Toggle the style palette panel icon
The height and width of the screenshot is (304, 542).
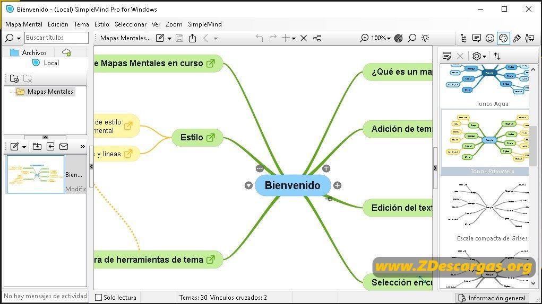pos(503,38)
